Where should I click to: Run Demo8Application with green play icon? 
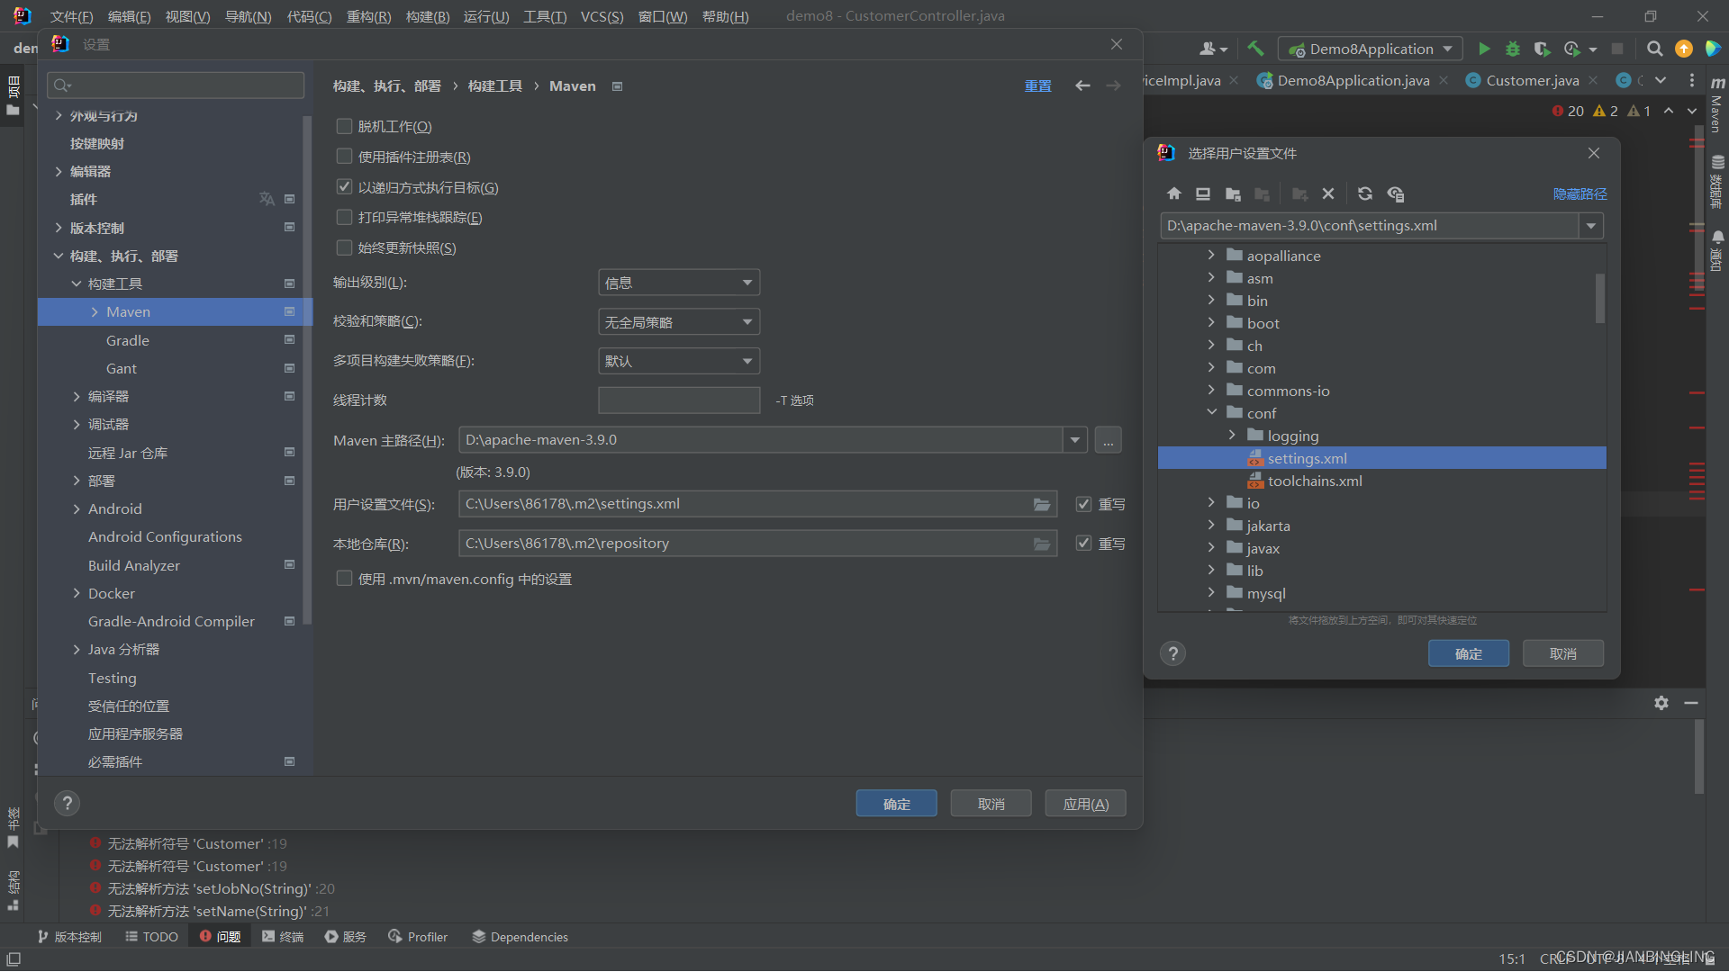pos(1484,49)
